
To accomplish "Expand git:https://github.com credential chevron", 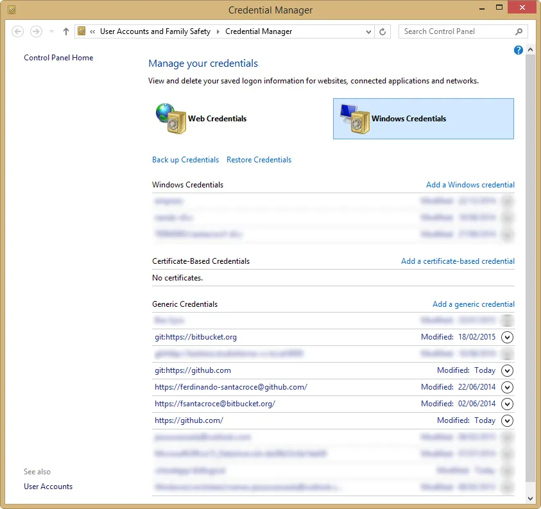I will (x=507, y=370).
